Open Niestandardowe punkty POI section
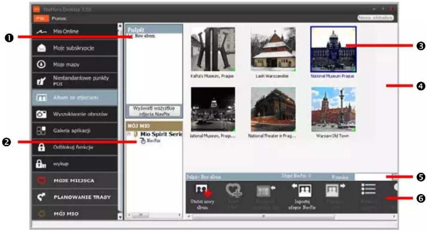This screenshot has height=231, width=427. [x=75, y=81]
